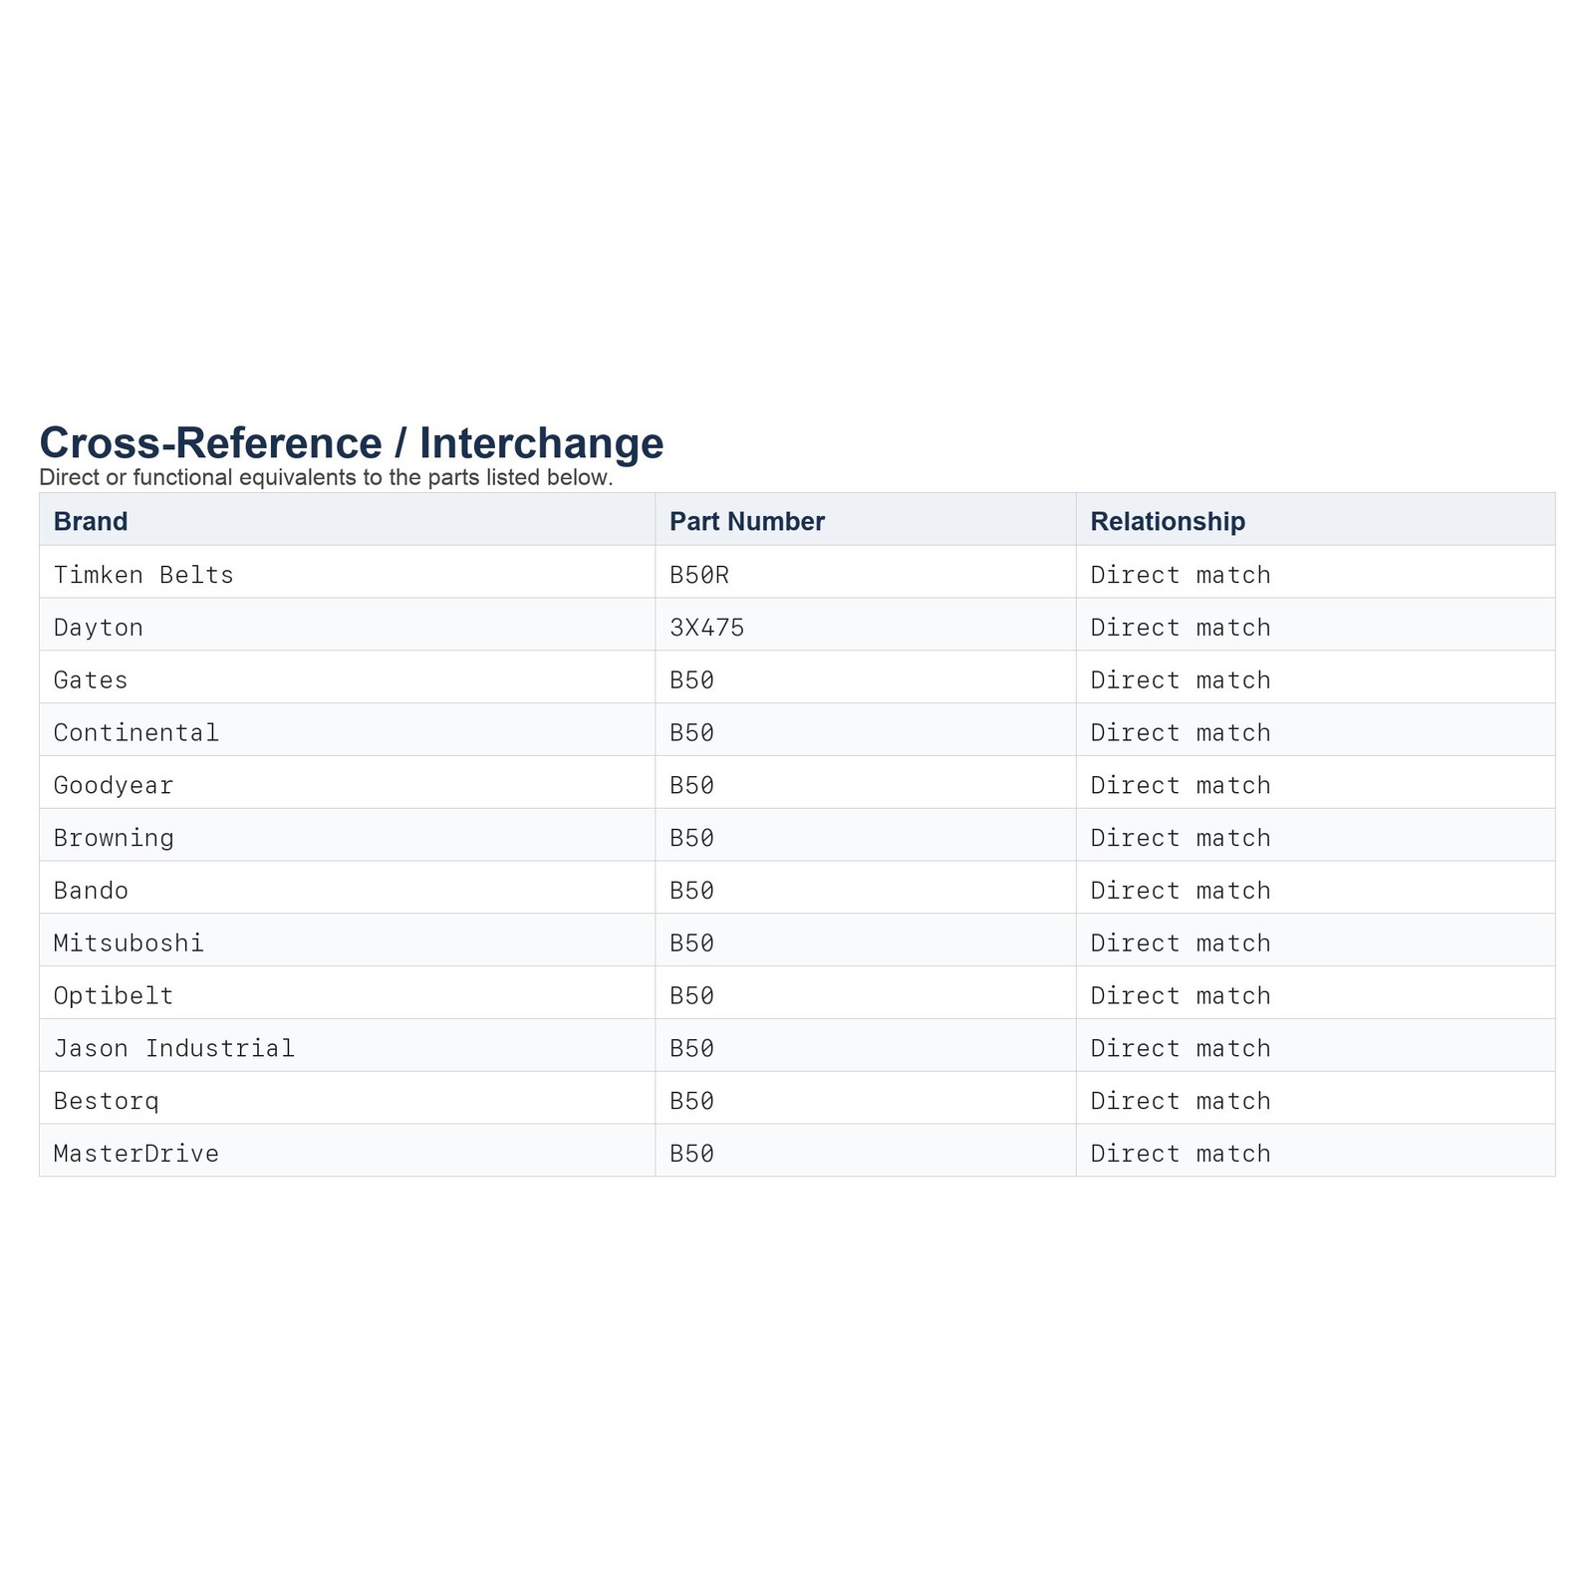Viewport: 1594px width, 1594px height.
Task: Click part number 3X475
Action: 707,628
